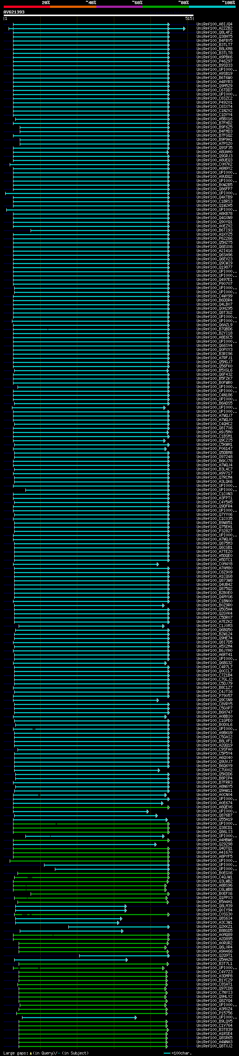239x1056 pixels.
Task: Click the cyan ~100% identity legend bar
Action: point(212,7)
